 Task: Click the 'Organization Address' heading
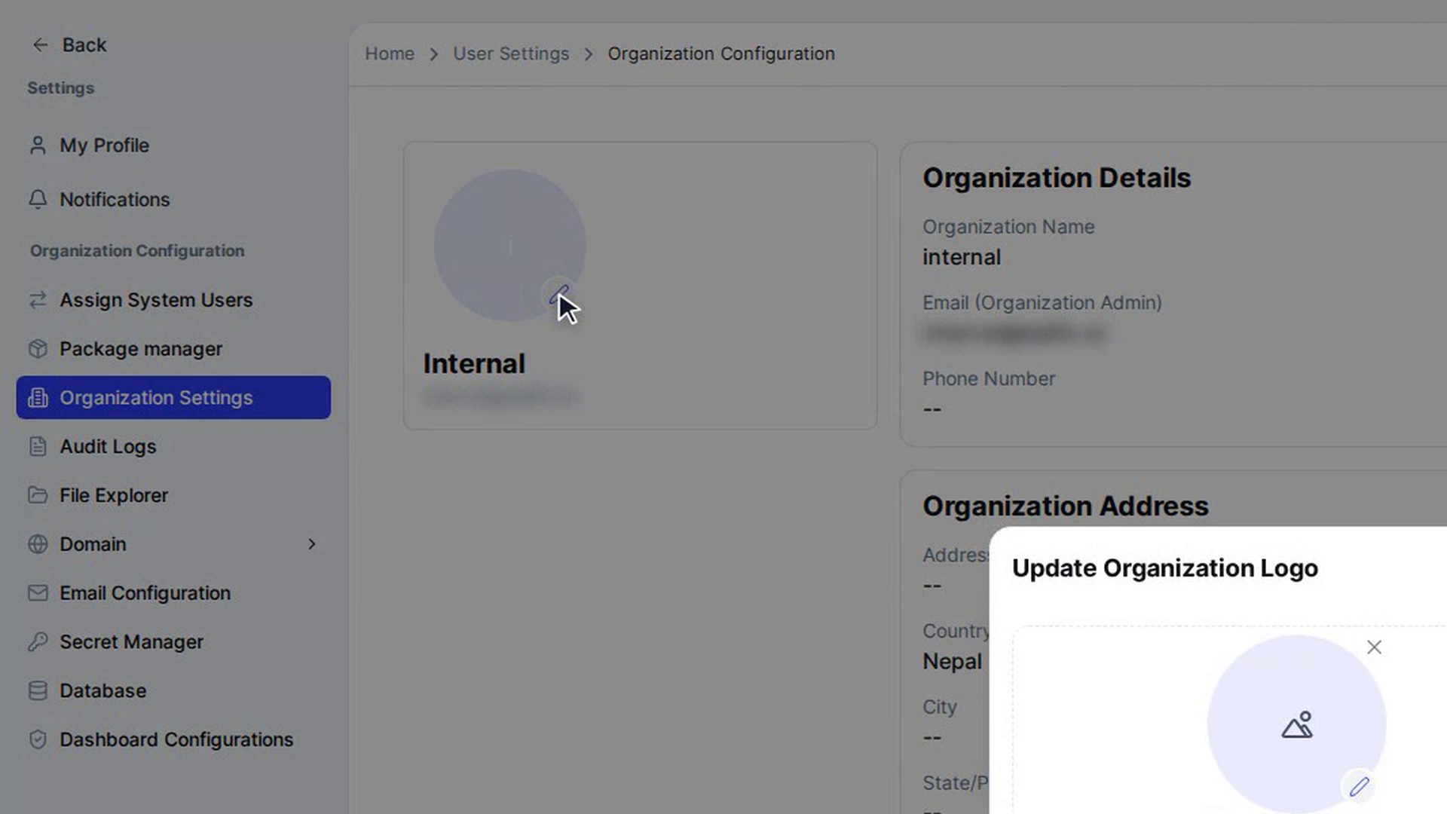(x=1066, y=506)
